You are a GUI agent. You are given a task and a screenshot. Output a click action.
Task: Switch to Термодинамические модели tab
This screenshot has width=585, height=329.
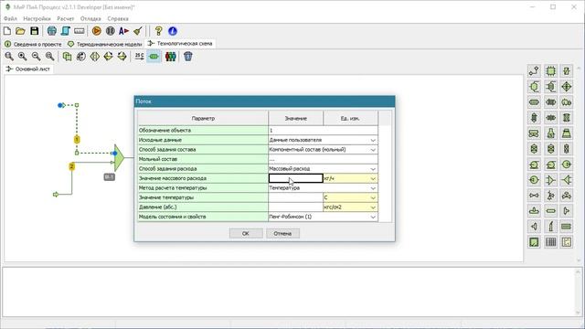[x=104, y=44]
